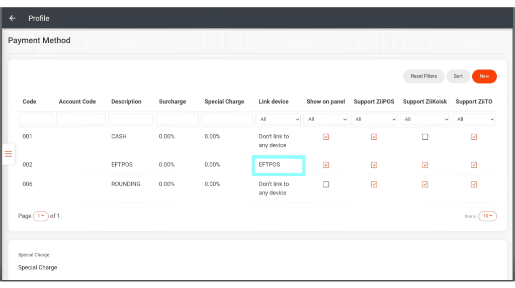Toggle Support ZiiPOS for EFTPOS row
Image resolution: width=515 pixels, height=288 pixels.
tap(374, 165)
